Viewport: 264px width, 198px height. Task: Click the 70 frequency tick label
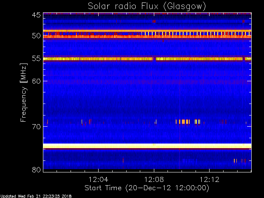pyautogui.click(x=36, y=126)
